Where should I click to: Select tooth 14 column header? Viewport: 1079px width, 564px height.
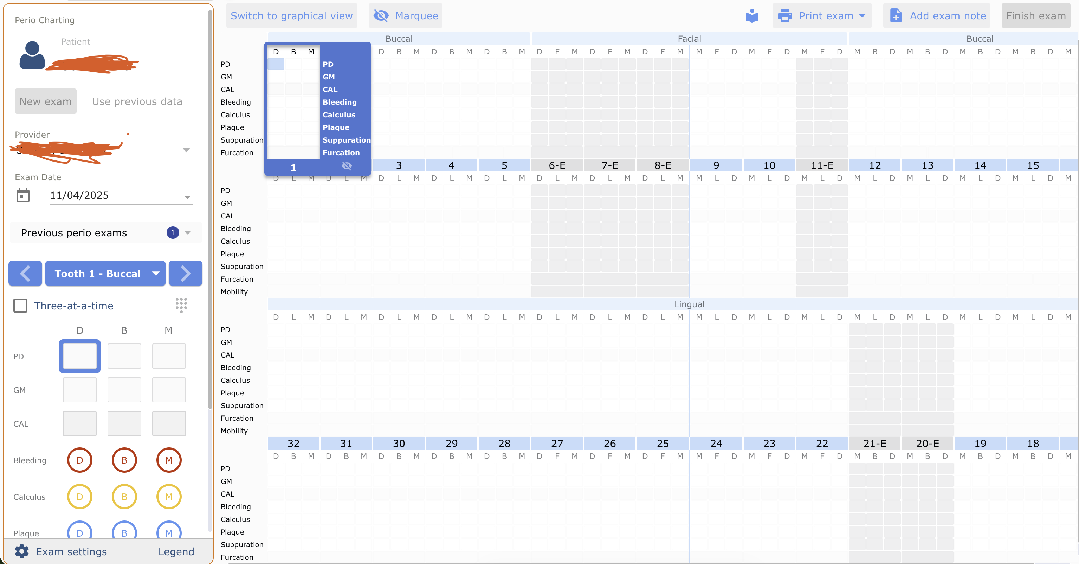(x=980, y=165)
